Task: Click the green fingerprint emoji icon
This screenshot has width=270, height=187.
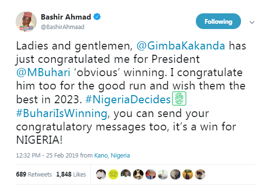Action: tap(179, 98)
